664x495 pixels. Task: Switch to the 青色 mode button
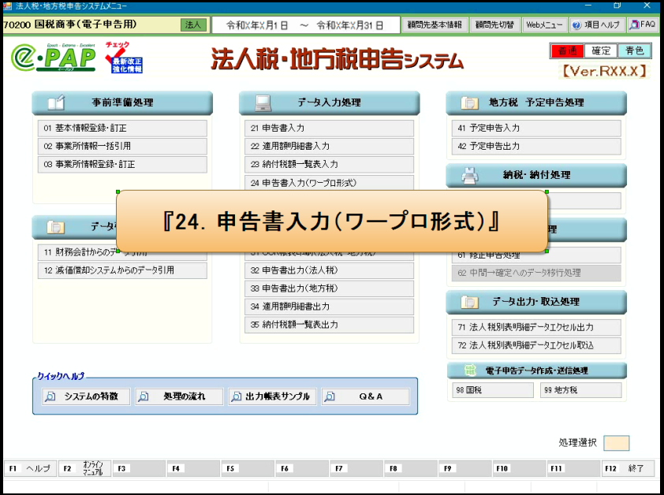[634, 51]
